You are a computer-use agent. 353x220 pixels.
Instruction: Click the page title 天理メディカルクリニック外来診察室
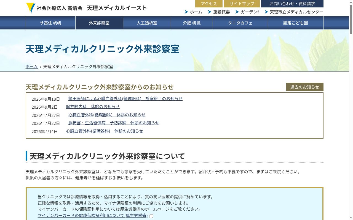click(103, 49)
